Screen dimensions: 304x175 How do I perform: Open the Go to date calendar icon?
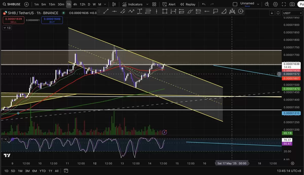pyautogui.click(x=66, y=171)
